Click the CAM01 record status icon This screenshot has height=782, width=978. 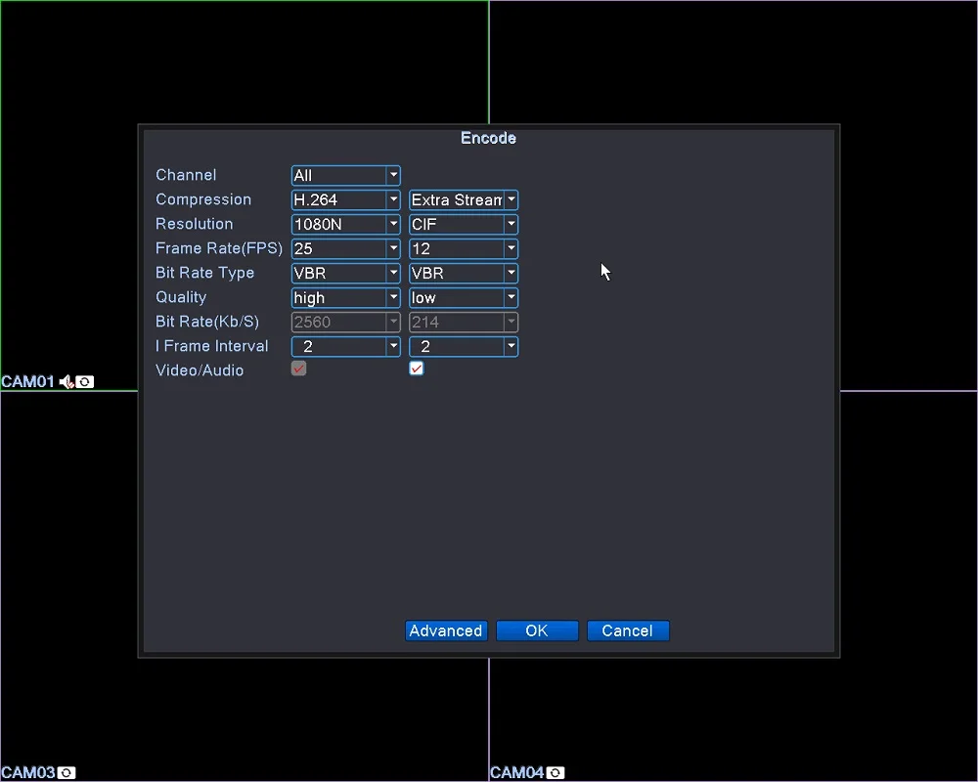pos(85,381)
